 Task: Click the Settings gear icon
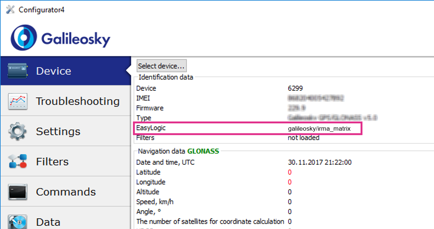coord(18,131)
